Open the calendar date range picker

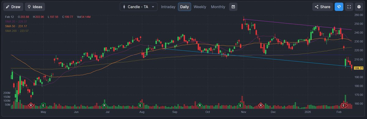[233, 7]
